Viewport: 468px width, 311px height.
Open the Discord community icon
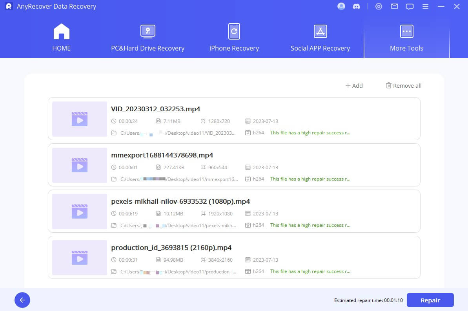click(357, 6)
